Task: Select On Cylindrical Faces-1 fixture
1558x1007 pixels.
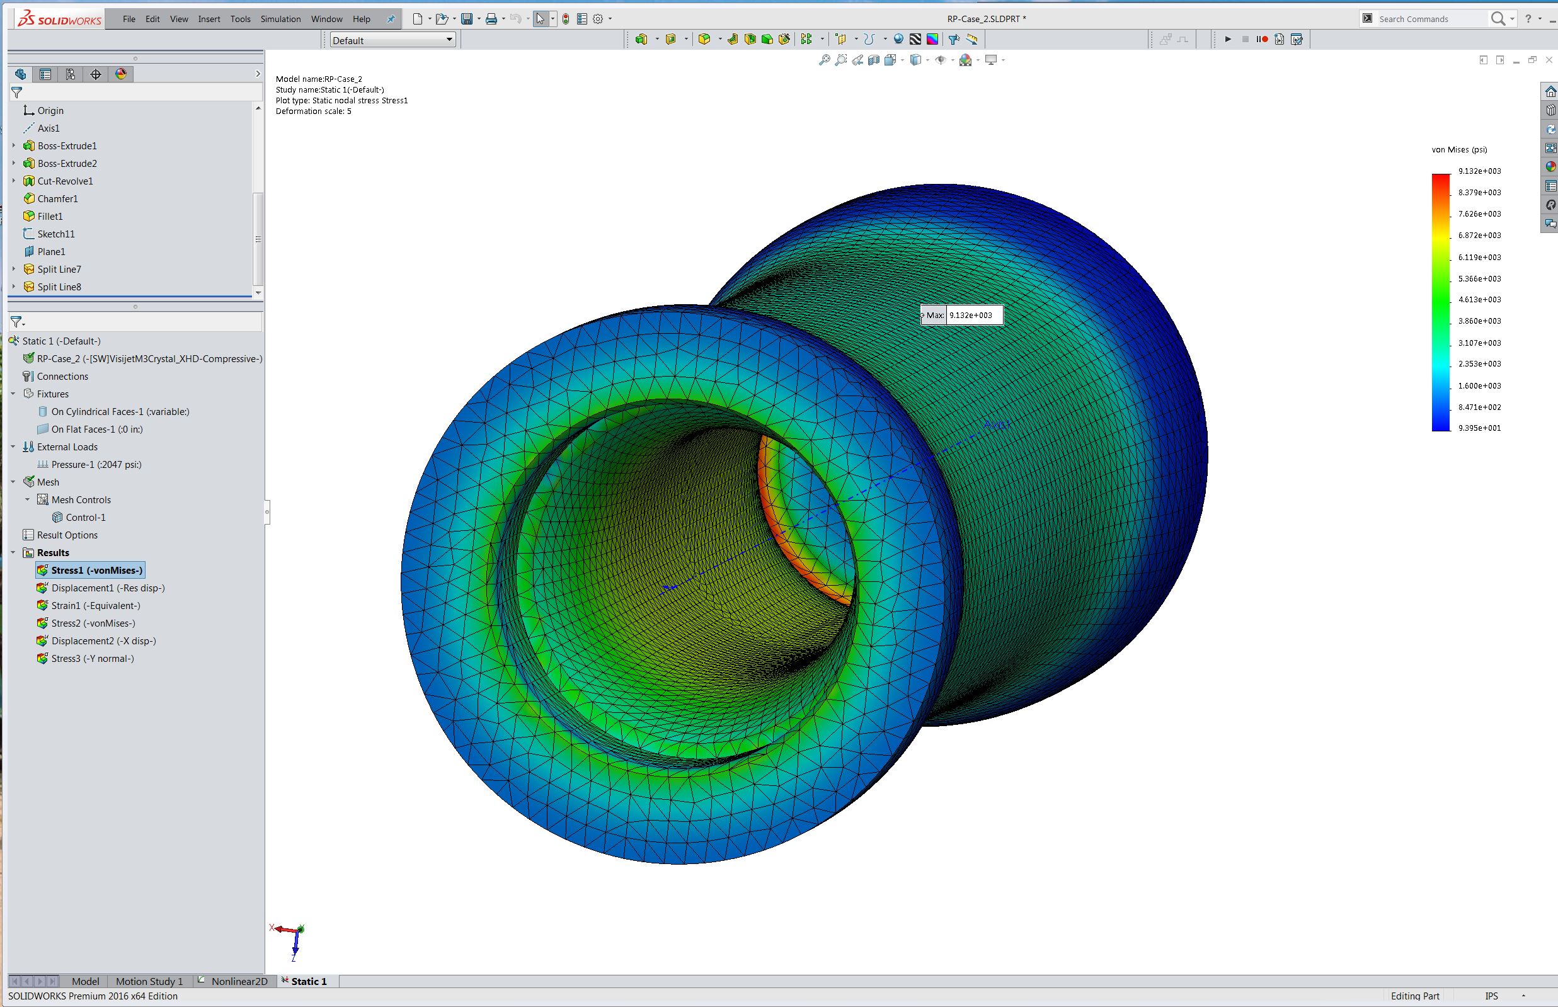Action: [x=113, y=411]
